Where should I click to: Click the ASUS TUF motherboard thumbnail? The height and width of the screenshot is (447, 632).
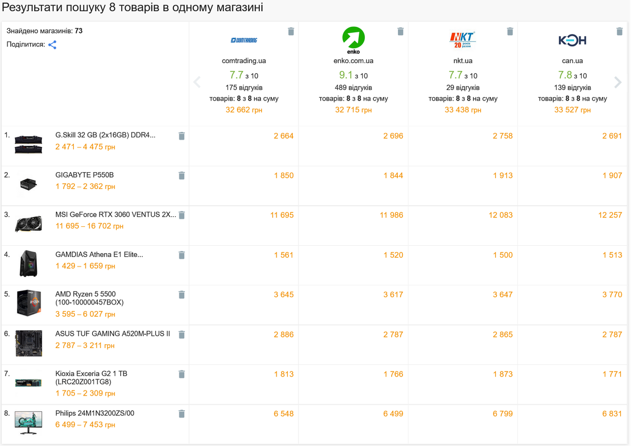(28, 344)
